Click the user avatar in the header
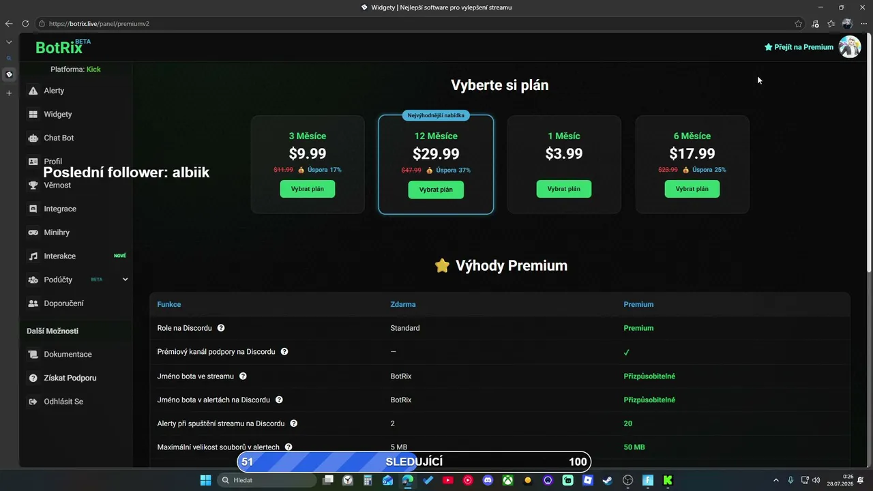 click(850, 47)
